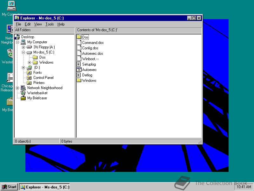Image resolution: width=254 pixels, height=191 pixels.
Task: Click the 'My Briefcase' label in tree
Action: (37, 98)
